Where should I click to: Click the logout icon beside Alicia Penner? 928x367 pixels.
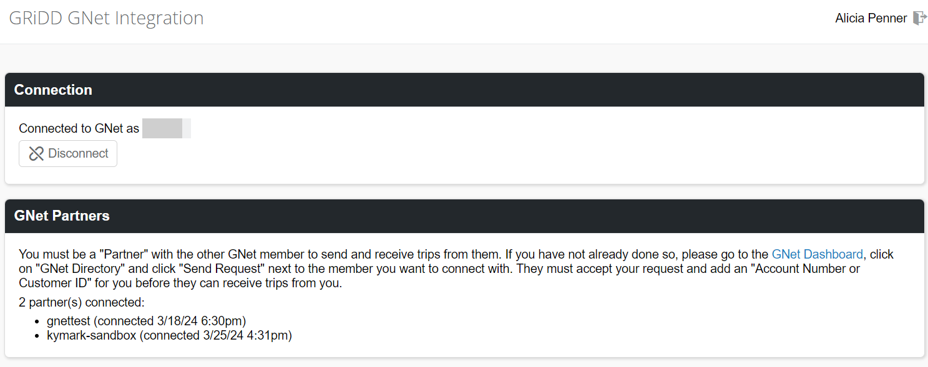coord(919,18)
